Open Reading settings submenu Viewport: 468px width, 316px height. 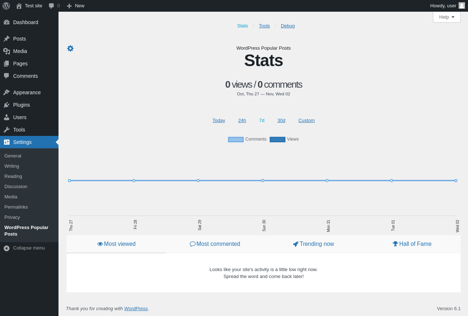[x=29, y=176]
